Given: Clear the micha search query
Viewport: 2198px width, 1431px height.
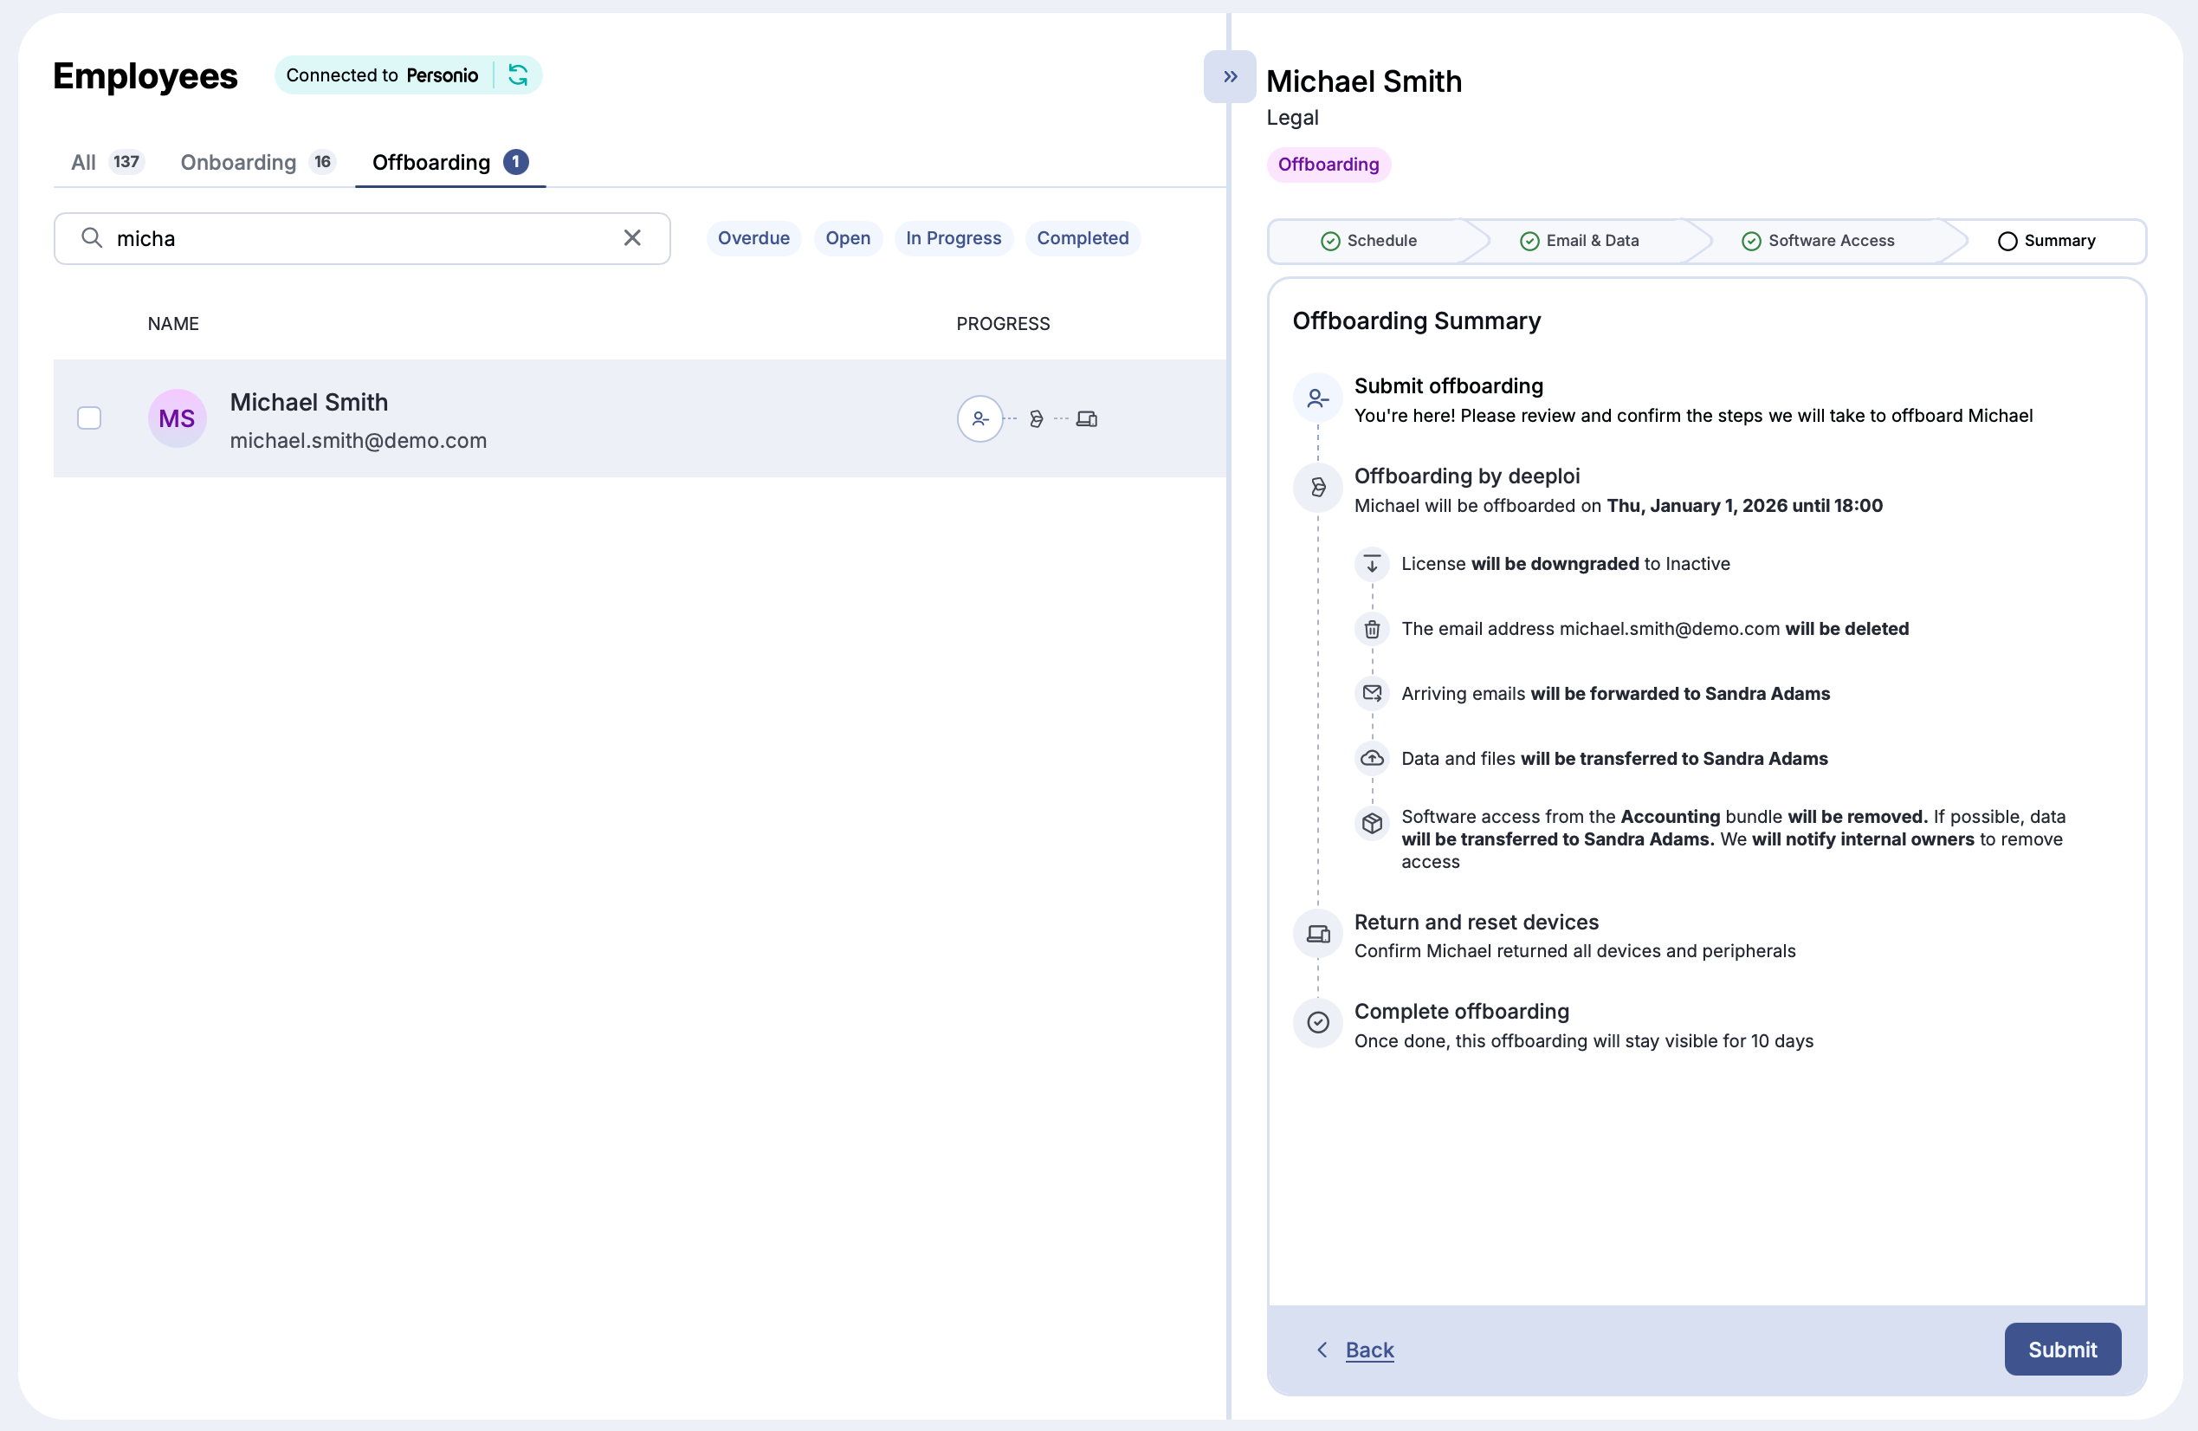Looking at the screenshot, I should click(x=631, y=237).
